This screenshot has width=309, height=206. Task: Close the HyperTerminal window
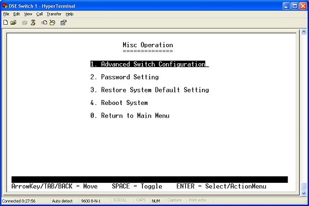303,6
